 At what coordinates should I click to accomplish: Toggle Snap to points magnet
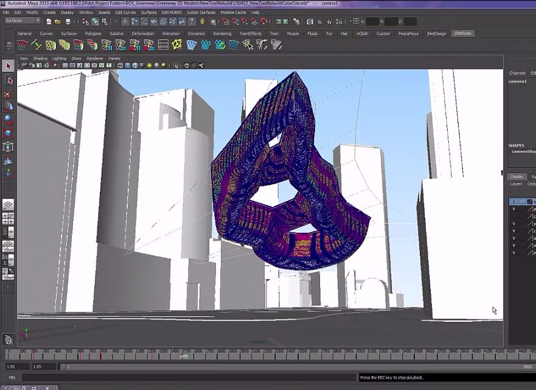(244, 21)
